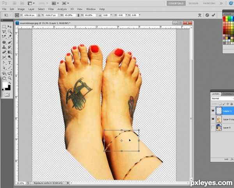Open the Image menu
Viewport: 234px width, 188px height.
21,9
